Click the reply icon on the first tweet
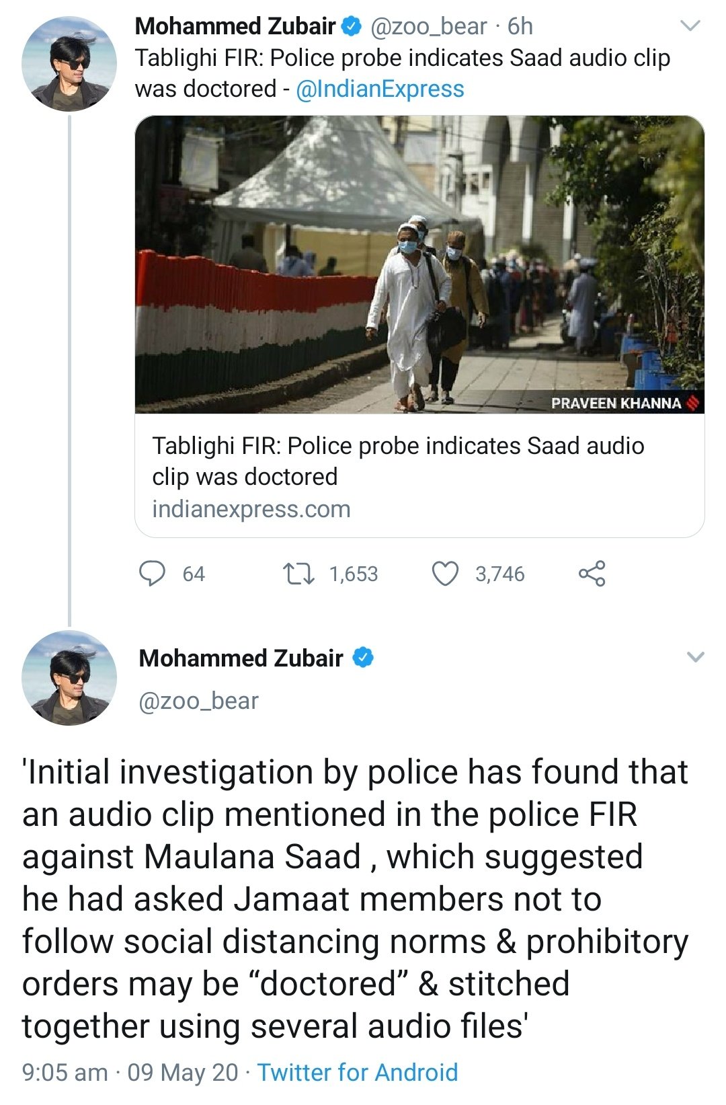The width and height of the screenshot is (726, 1105). coord(152,574)
